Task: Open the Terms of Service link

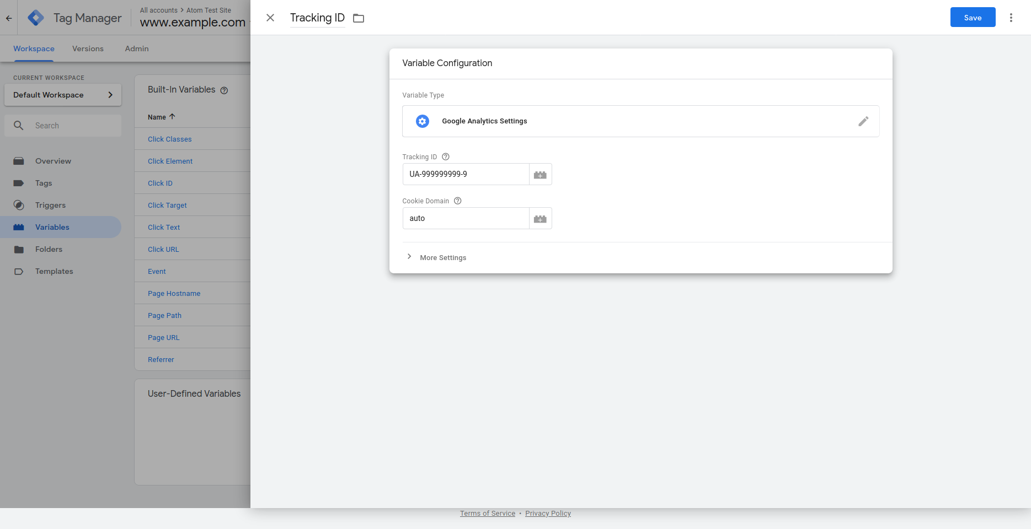Action: [487, 514]
